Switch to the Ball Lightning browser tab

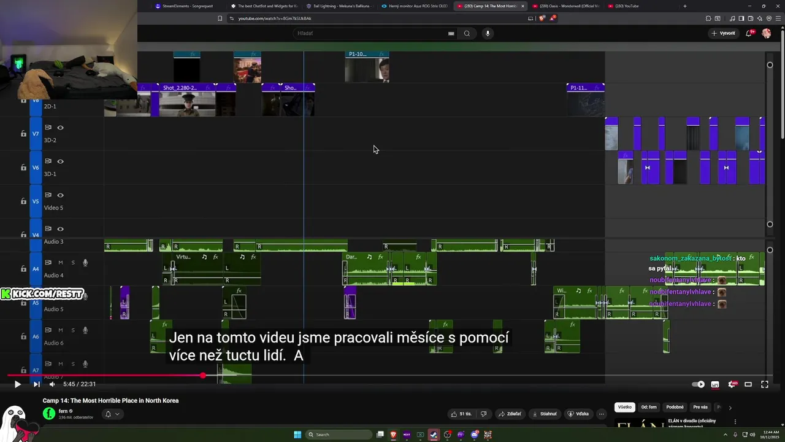[339, 6]
